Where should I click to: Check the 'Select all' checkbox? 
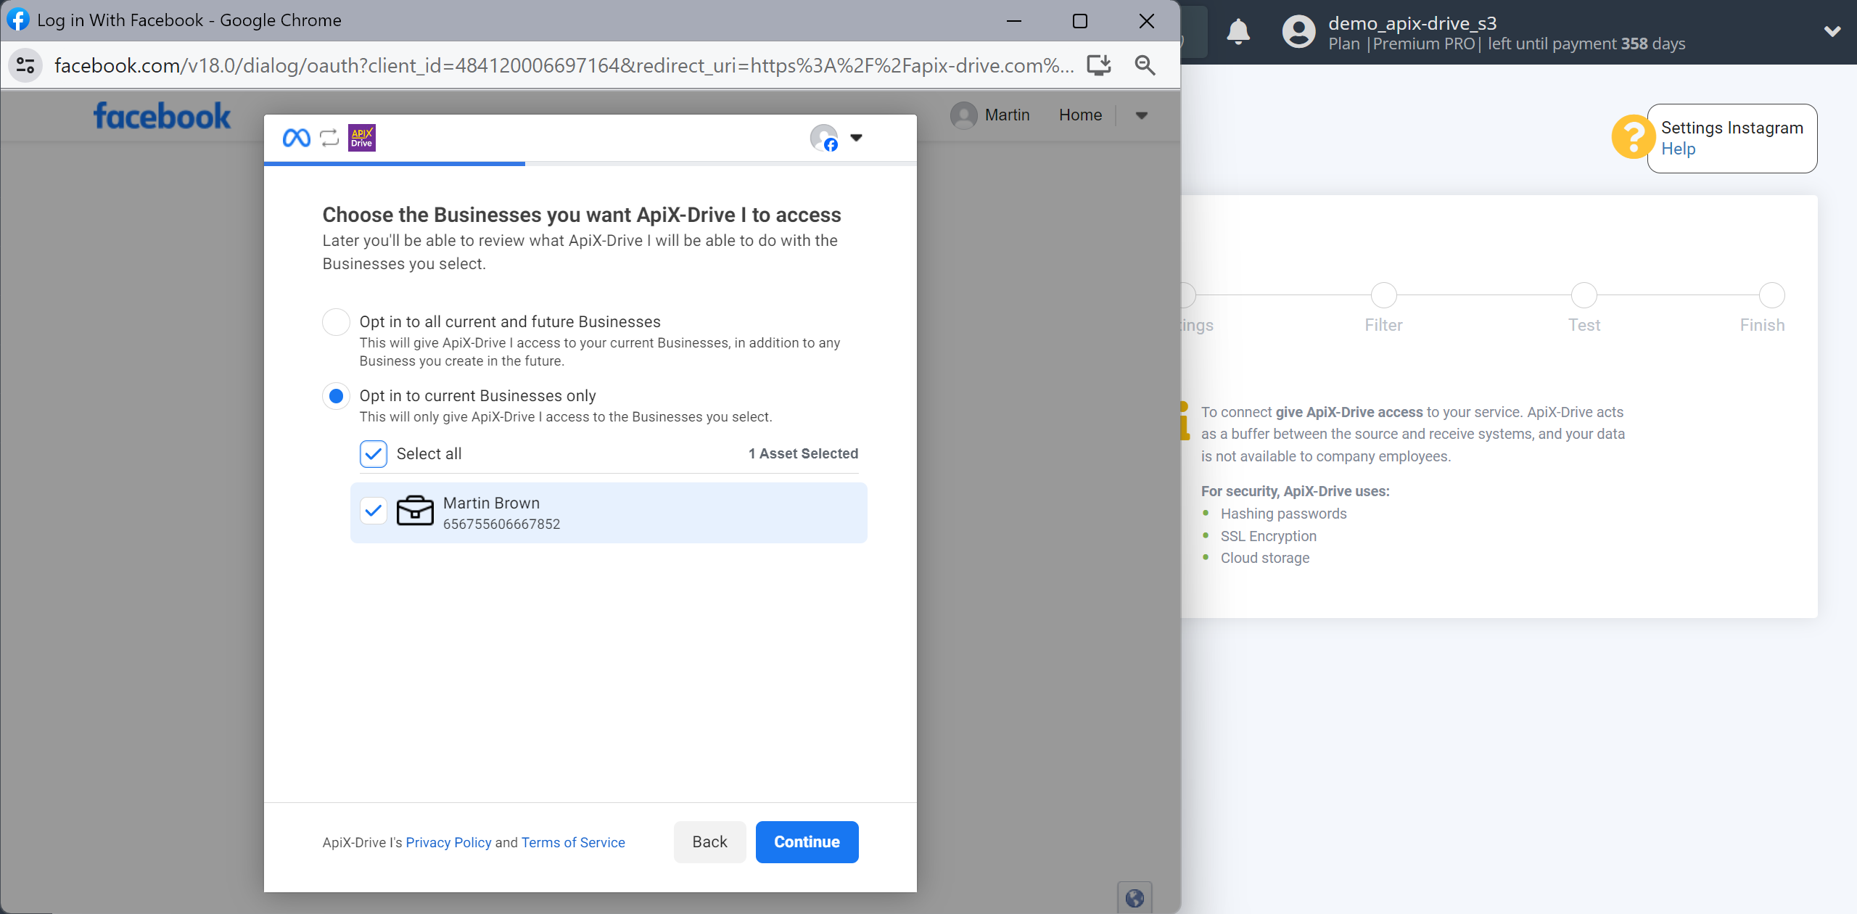[373, 452]
